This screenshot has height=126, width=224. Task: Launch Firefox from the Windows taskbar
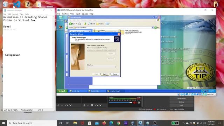[x=104, y=123]
